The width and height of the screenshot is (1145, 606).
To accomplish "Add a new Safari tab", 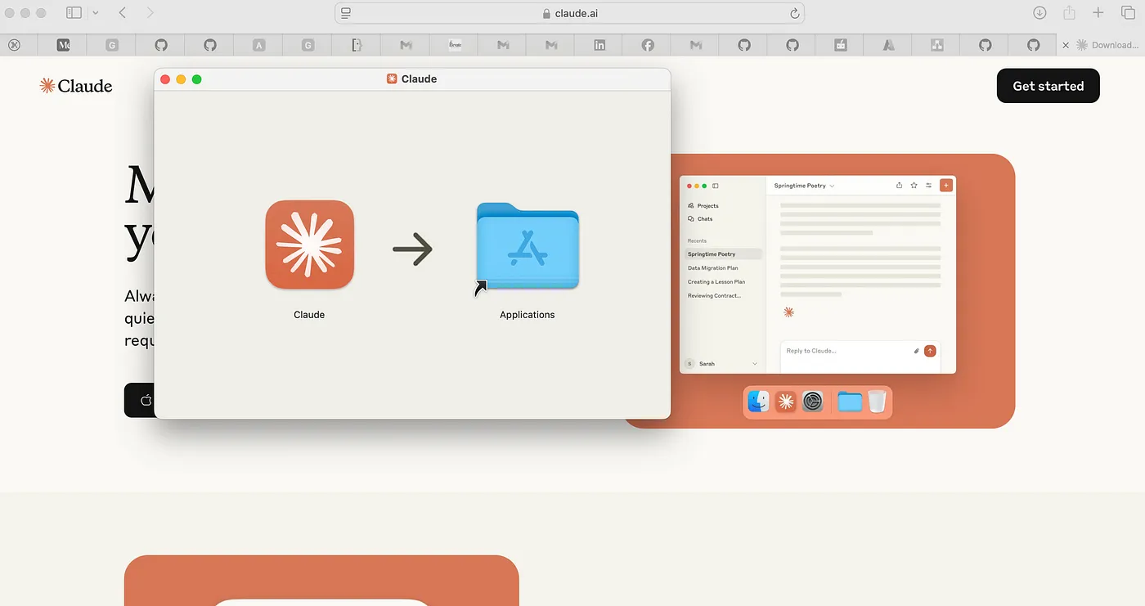I will (x=1098, y=13).
